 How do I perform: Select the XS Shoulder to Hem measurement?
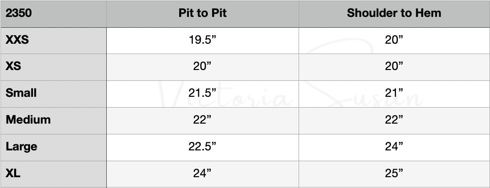click(x=394, y=67)
